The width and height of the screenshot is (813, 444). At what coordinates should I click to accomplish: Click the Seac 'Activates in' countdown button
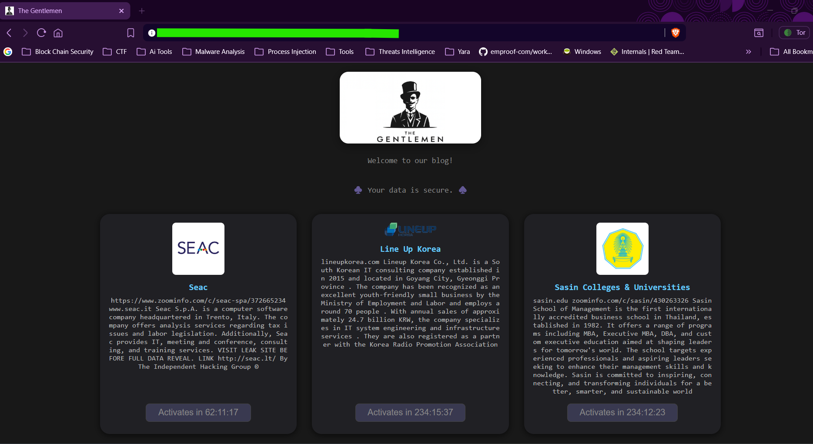(x=198, y=412)
